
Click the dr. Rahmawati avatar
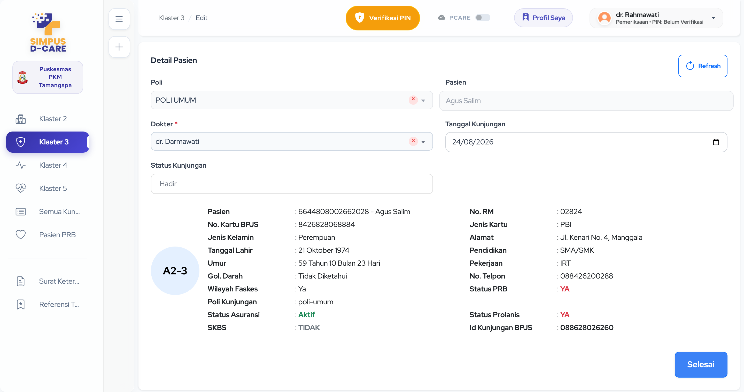click(604, 18)
